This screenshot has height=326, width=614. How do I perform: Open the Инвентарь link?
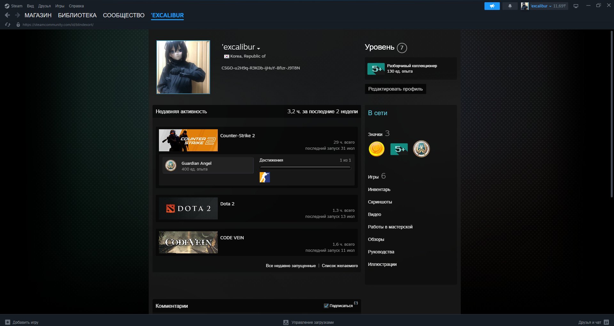pos(379,189)
